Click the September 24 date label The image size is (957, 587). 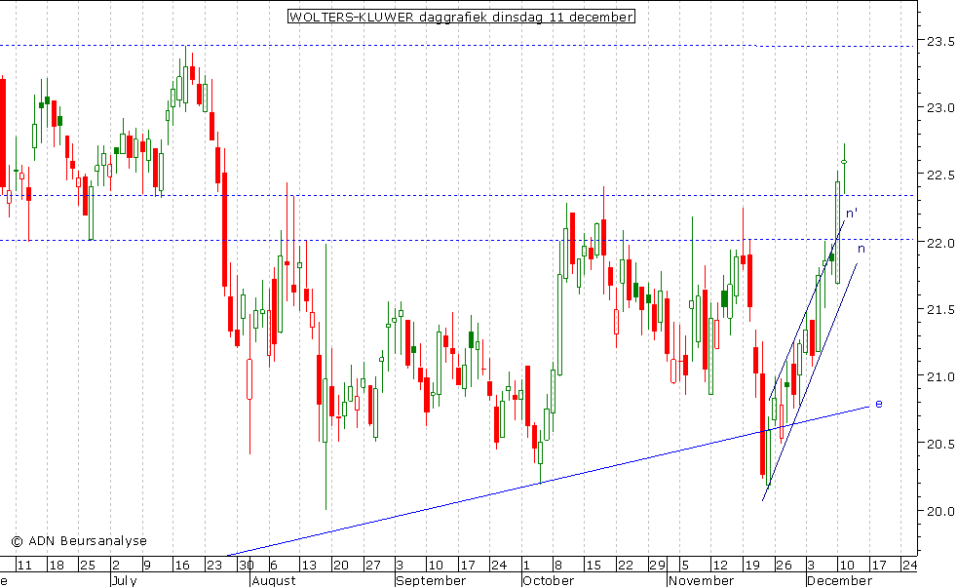click(499, 565)
